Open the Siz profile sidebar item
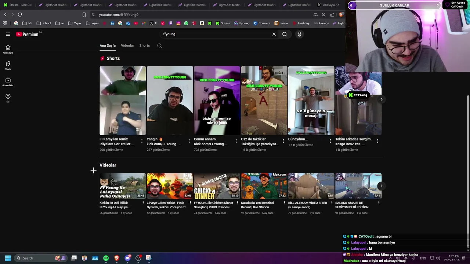Screen dimensions: 470x264 (x=8, y=98)
